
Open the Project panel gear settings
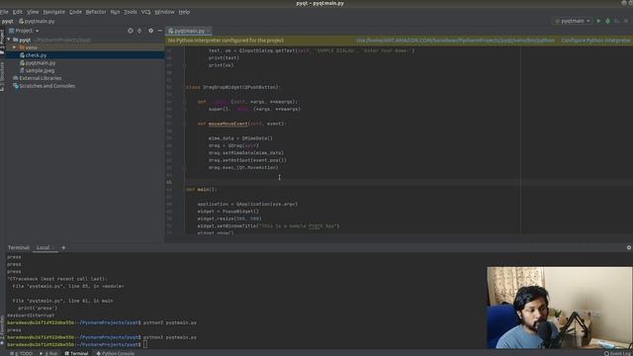coord(150,31)
